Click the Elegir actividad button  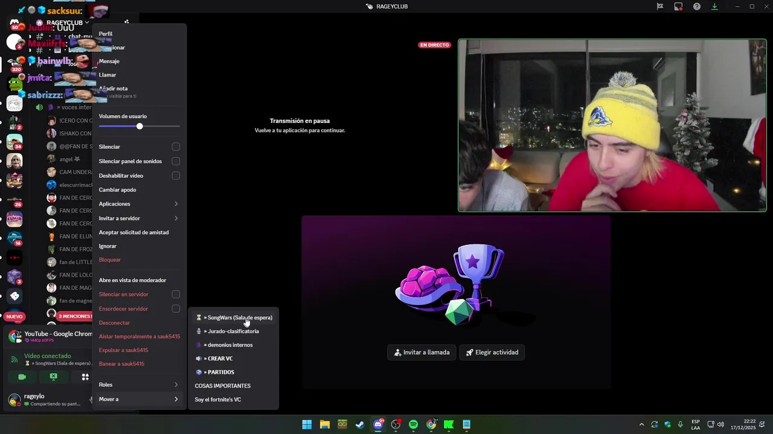[492, 353]
